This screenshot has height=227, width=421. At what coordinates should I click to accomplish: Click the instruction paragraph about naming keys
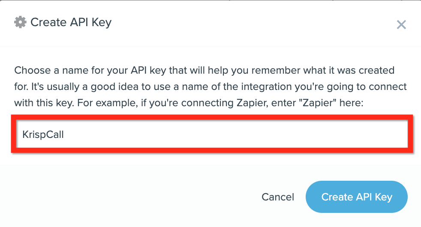210,87
